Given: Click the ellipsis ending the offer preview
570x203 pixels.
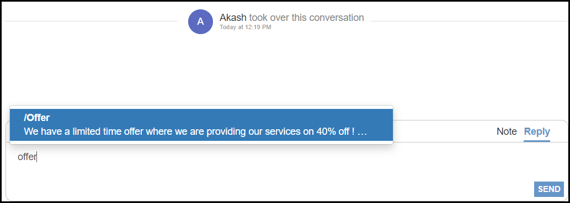Looking at the screenshot, I should (x=362, y=133).
